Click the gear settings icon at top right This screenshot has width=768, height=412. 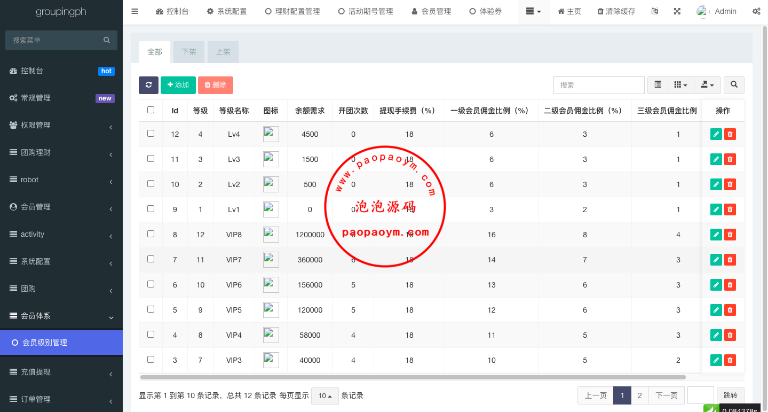(756, 11)
